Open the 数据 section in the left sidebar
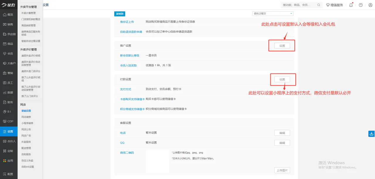 (x=8, y=93)
